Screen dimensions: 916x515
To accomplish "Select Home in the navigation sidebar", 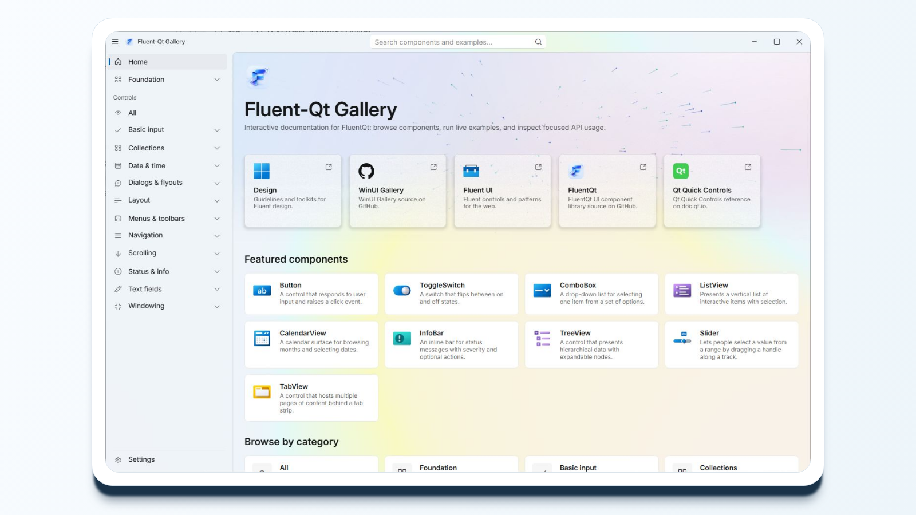I will (167, 62).
